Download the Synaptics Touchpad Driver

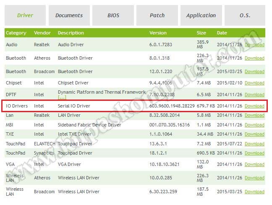254,153
